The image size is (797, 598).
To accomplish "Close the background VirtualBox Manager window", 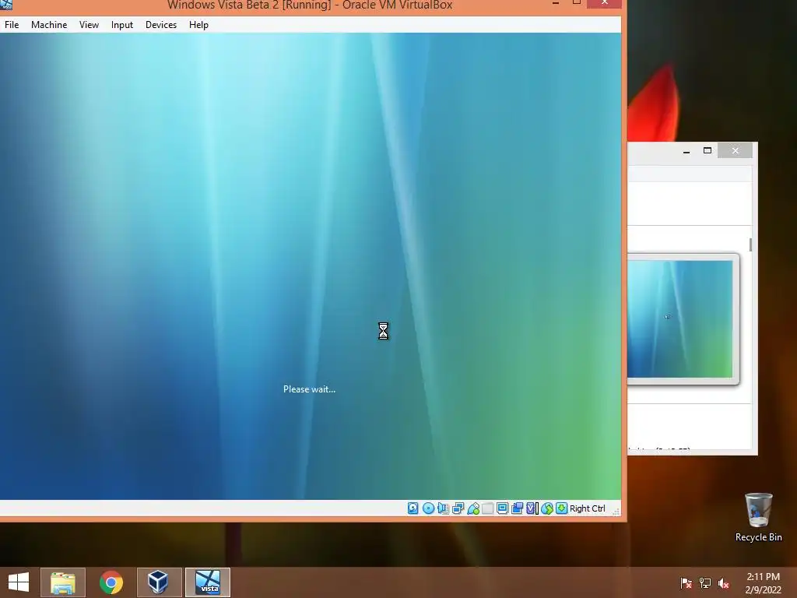I will pos(735,150).
